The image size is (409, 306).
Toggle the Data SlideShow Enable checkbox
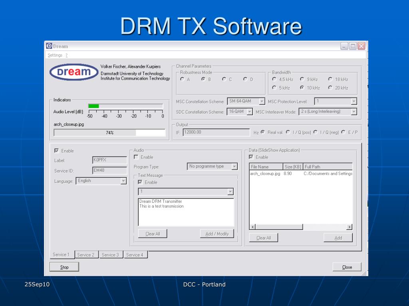251,157
